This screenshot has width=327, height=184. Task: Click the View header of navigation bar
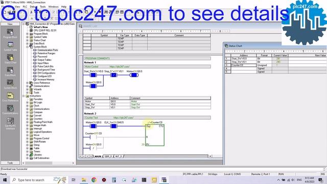coord(10,24)
